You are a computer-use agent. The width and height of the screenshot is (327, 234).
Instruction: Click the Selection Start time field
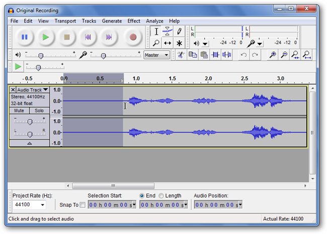[x=112, y=205]
